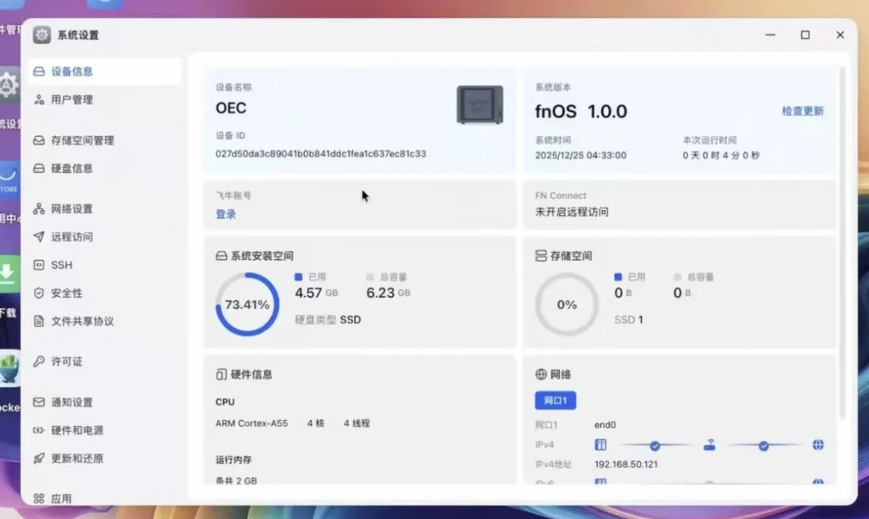This screenshot has height=519, width=869.
Task: Click the system time 2025/12/25 04:33:00
Action: (581, 155)
